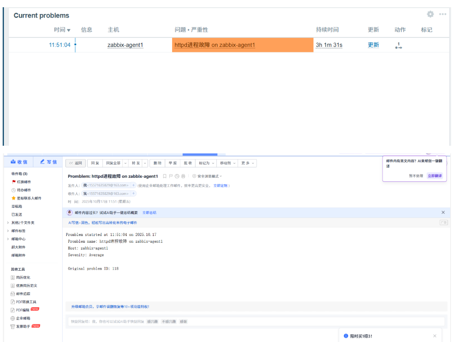Flag the email using the flag icon
This screenshot has height=342, width=452.
coord(171,176)
